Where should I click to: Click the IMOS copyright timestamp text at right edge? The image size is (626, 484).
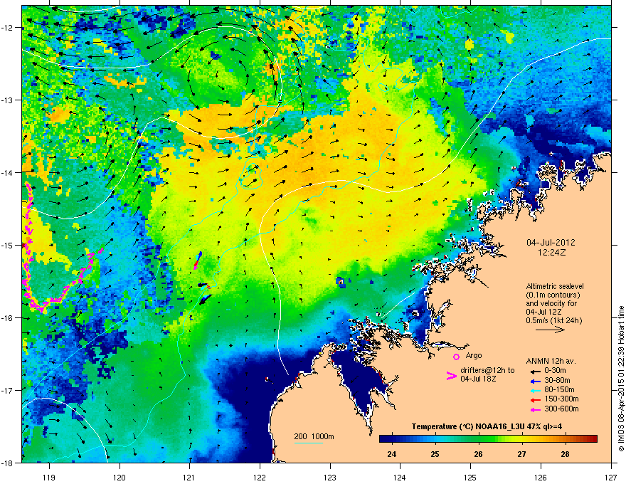621,379
